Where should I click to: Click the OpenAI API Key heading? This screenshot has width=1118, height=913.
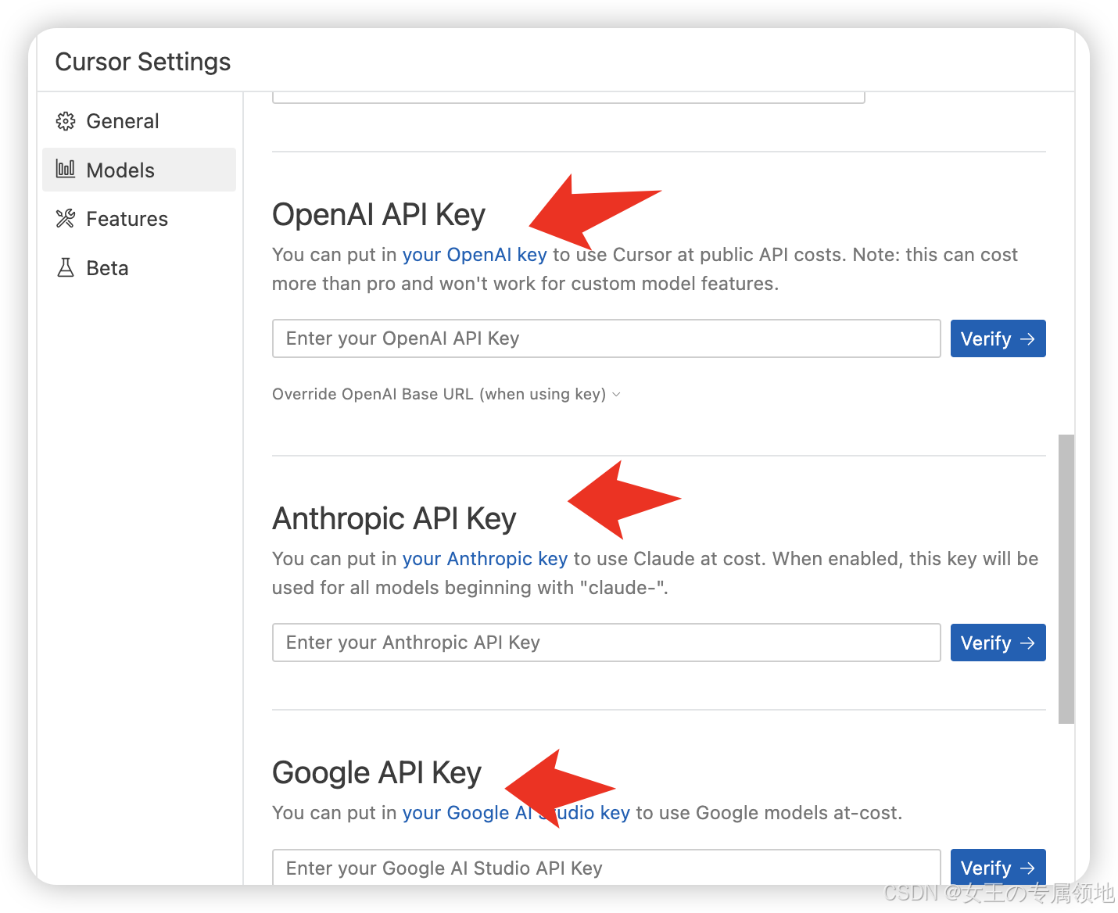(378, 214)
